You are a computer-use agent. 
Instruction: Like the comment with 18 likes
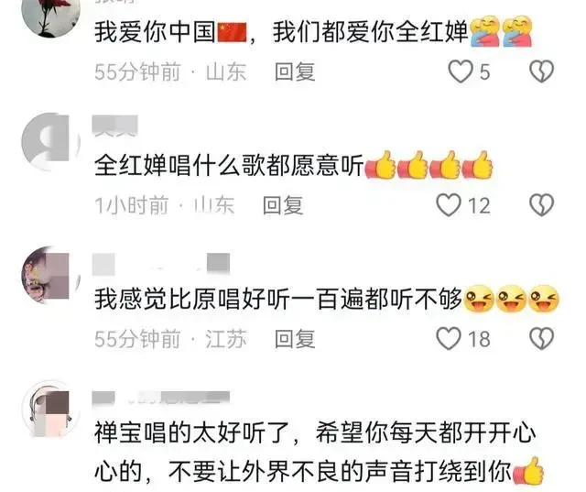pyautogui.click(x=449, y=339)
